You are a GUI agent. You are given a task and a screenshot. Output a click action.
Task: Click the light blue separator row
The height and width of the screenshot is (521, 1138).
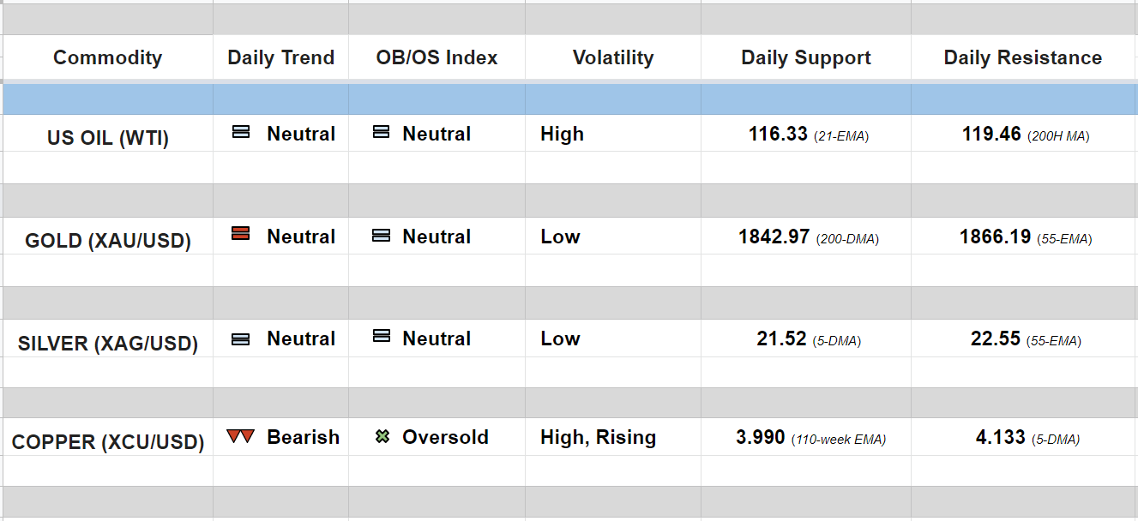tap(569, 99)
